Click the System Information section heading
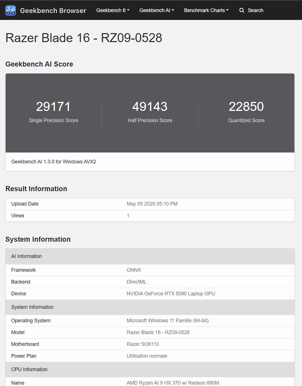Image resolution: width=302 pixels, height=386 pixels. tap(38, 239)
